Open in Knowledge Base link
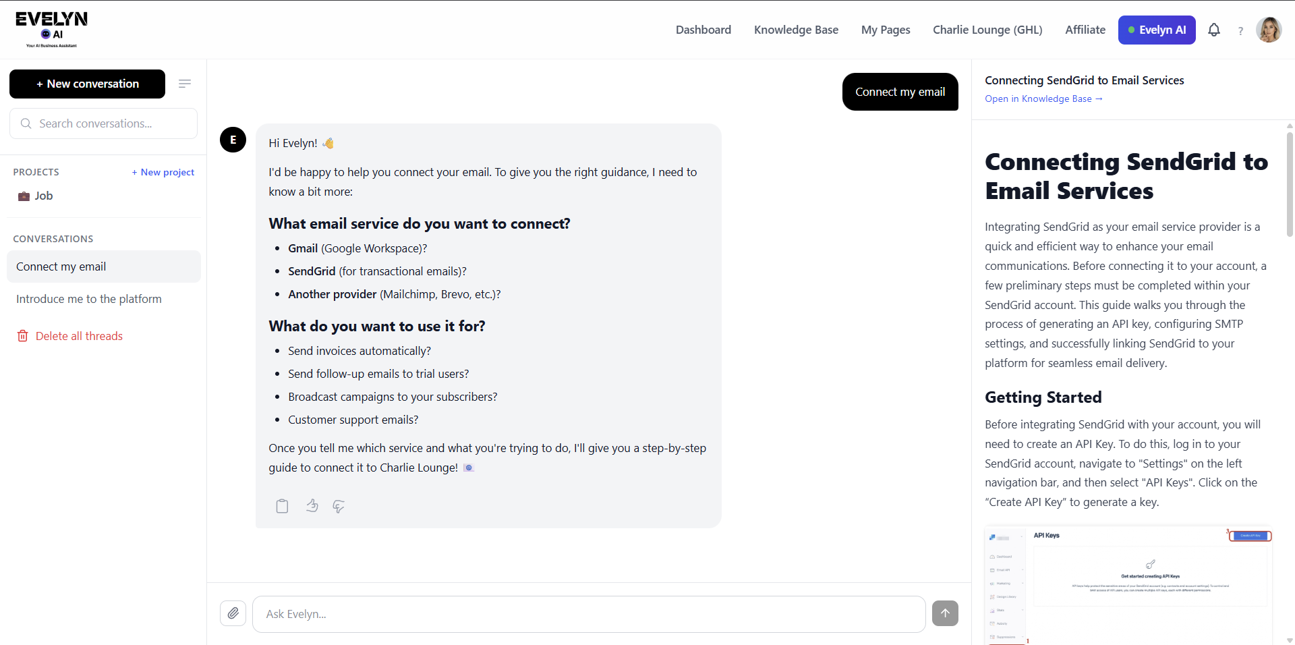 [x=1043, y=99]
